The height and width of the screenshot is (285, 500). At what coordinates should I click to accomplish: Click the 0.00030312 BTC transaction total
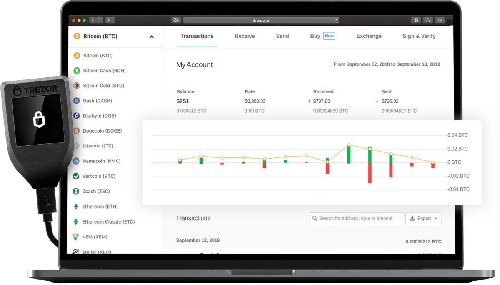click(423, 241)
